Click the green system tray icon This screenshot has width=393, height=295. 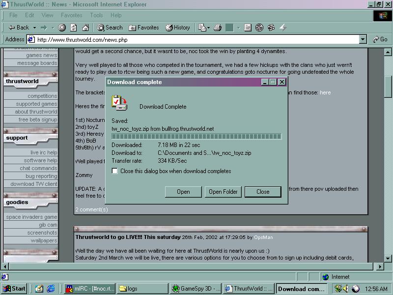(338, 289)
